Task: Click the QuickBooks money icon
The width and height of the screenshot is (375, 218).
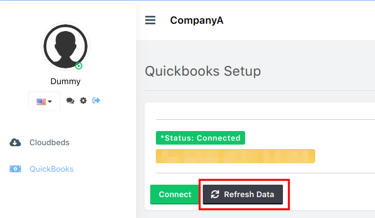Action: point(15,169)
